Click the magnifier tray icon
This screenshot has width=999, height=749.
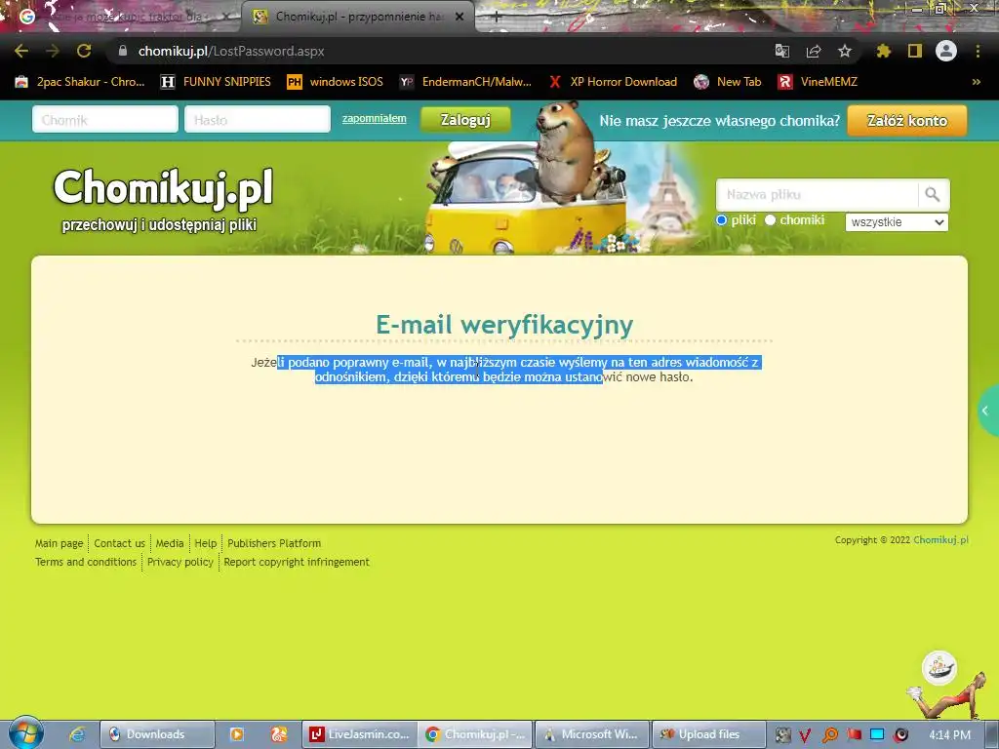click(830, 735)
